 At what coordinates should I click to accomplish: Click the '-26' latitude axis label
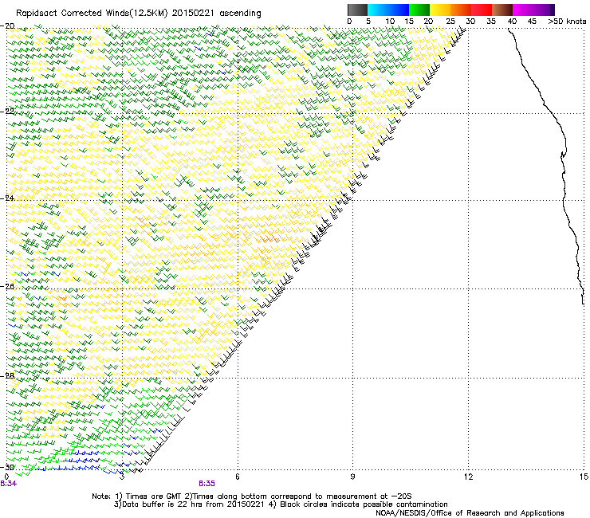(7, 287)
